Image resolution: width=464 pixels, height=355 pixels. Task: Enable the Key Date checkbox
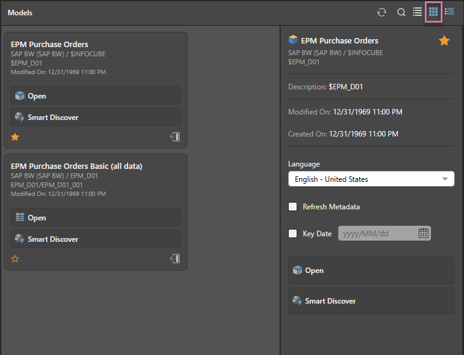pyautogui.click(x=293, y=233)
